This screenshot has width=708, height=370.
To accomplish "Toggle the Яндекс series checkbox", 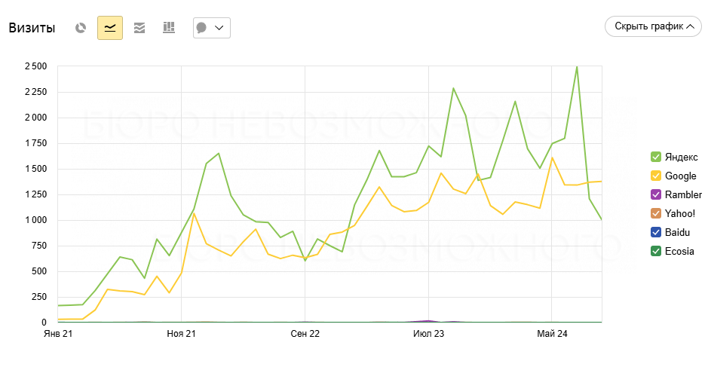I will pos(656,157).
